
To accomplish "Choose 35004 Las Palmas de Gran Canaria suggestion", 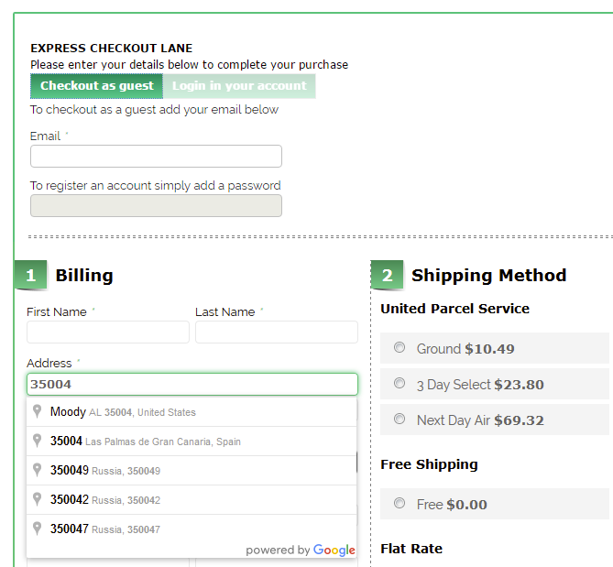I will click(x=146, y=442).
